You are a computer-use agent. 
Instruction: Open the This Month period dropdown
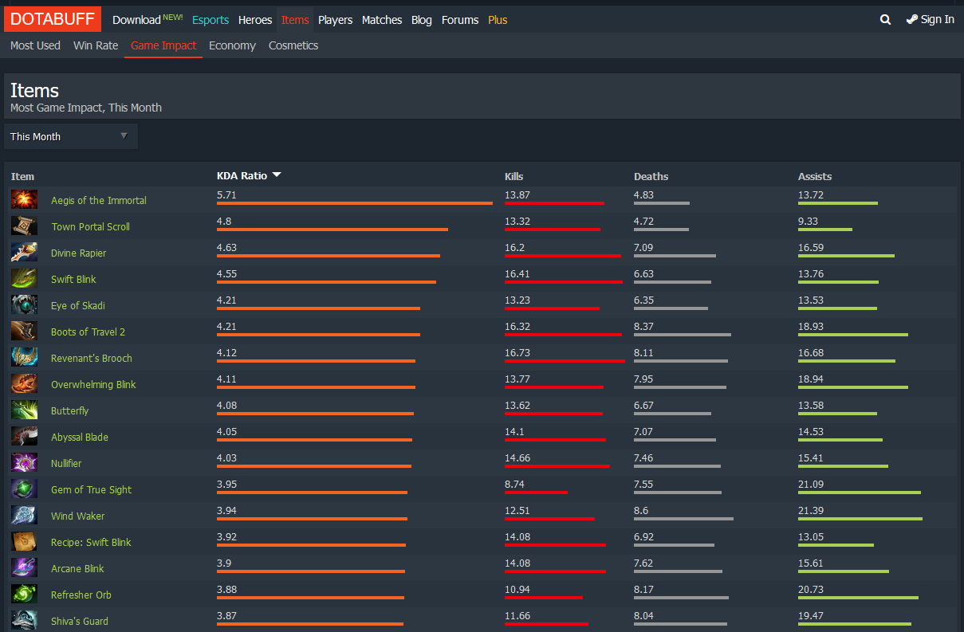coord(70,136)
